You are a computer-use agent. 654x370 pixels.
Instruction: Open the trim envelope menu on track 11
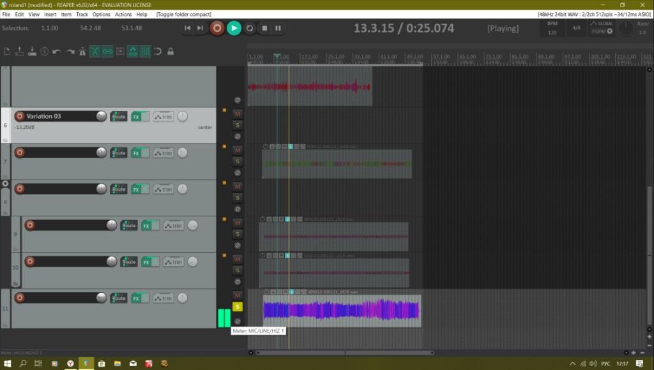163,298
